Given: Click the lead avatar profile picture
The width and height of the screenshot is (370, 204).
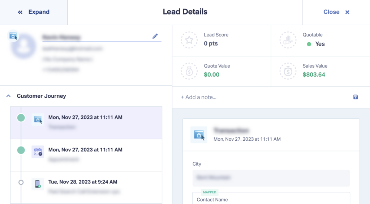Looking at the screenshot, I should click(23, 47).
